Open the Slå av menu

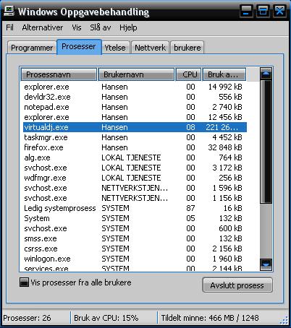(x=101, y=27)
